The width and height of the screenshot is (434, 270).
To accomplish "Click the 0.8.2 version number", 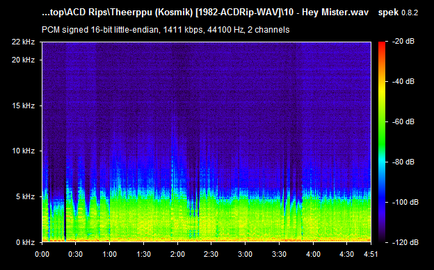I will [x=410, y=13].
